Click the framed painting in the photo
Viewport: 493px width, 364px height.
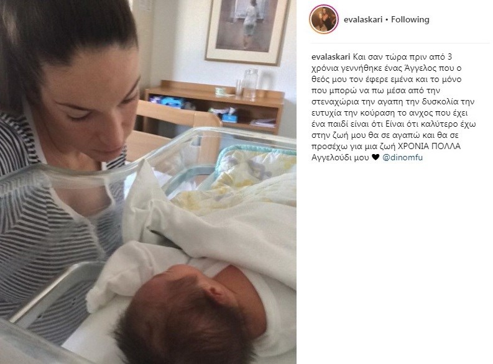click(247, 31)
